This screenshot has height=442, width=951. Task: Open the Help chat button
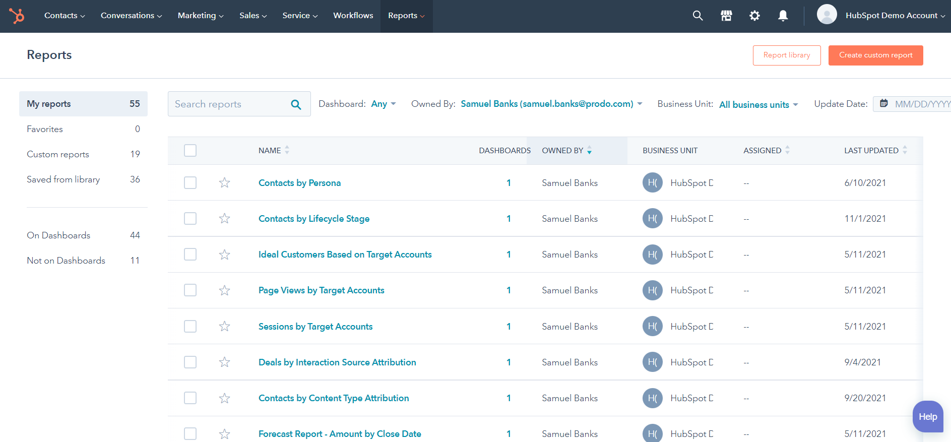pos(928,416)
